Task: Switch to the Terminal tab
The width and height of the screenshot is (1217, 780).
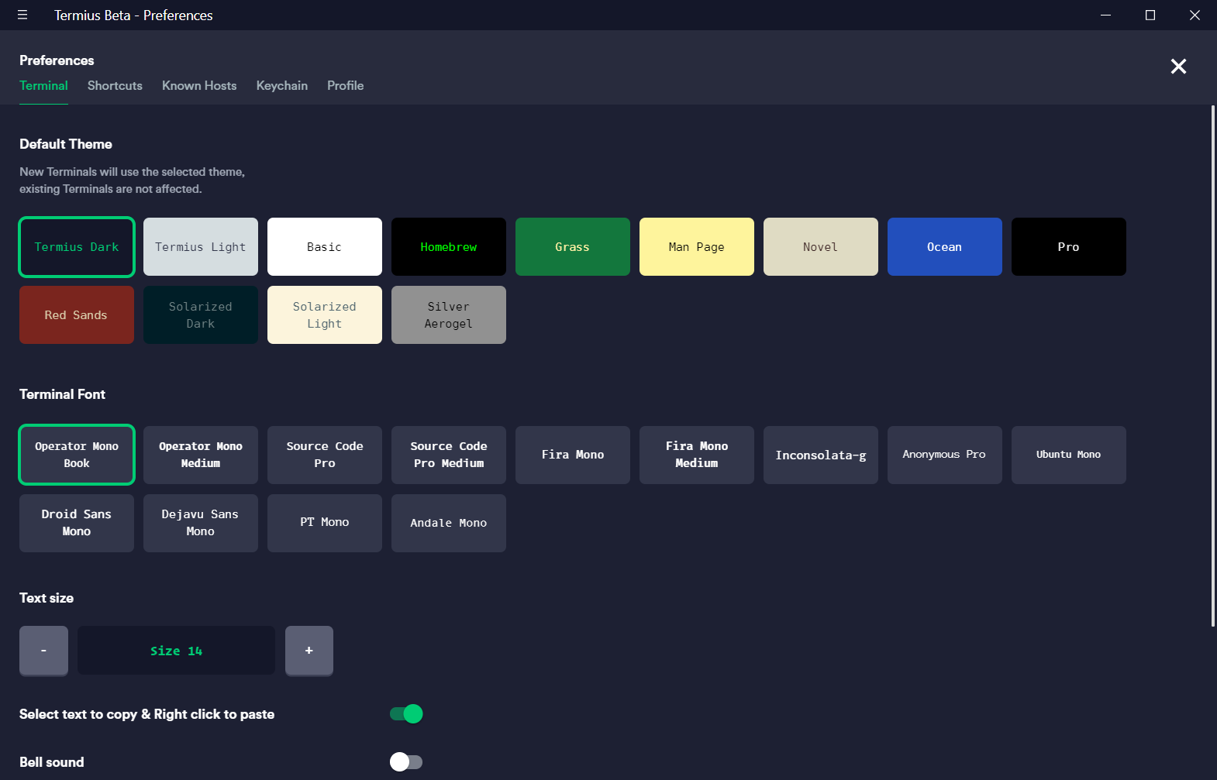Action: click(x=43, y=86)
